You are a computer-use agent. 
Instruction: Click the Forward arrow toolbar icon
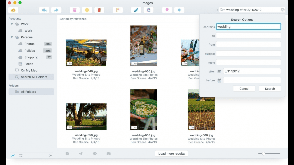click(56, 10)
